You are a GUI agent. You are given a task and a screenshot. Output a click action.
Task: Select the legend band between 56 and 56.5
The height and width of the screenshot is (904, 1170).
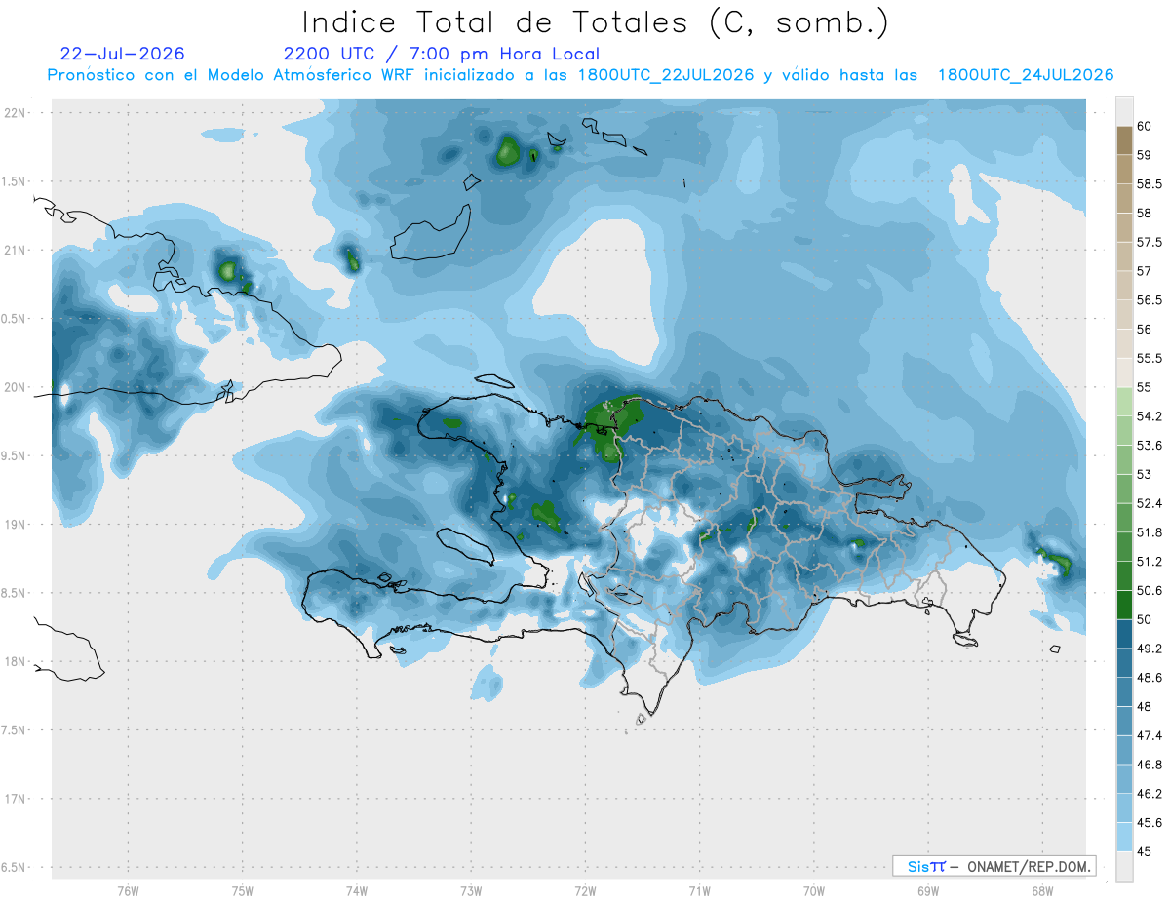[x=1124, y=315]
